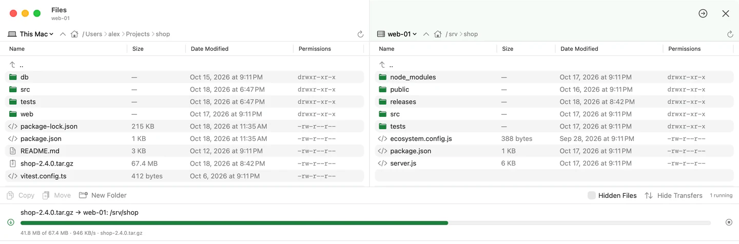Screen dimensions: 739x244
Task: Select the web folder icon
Action: (13, 114)
